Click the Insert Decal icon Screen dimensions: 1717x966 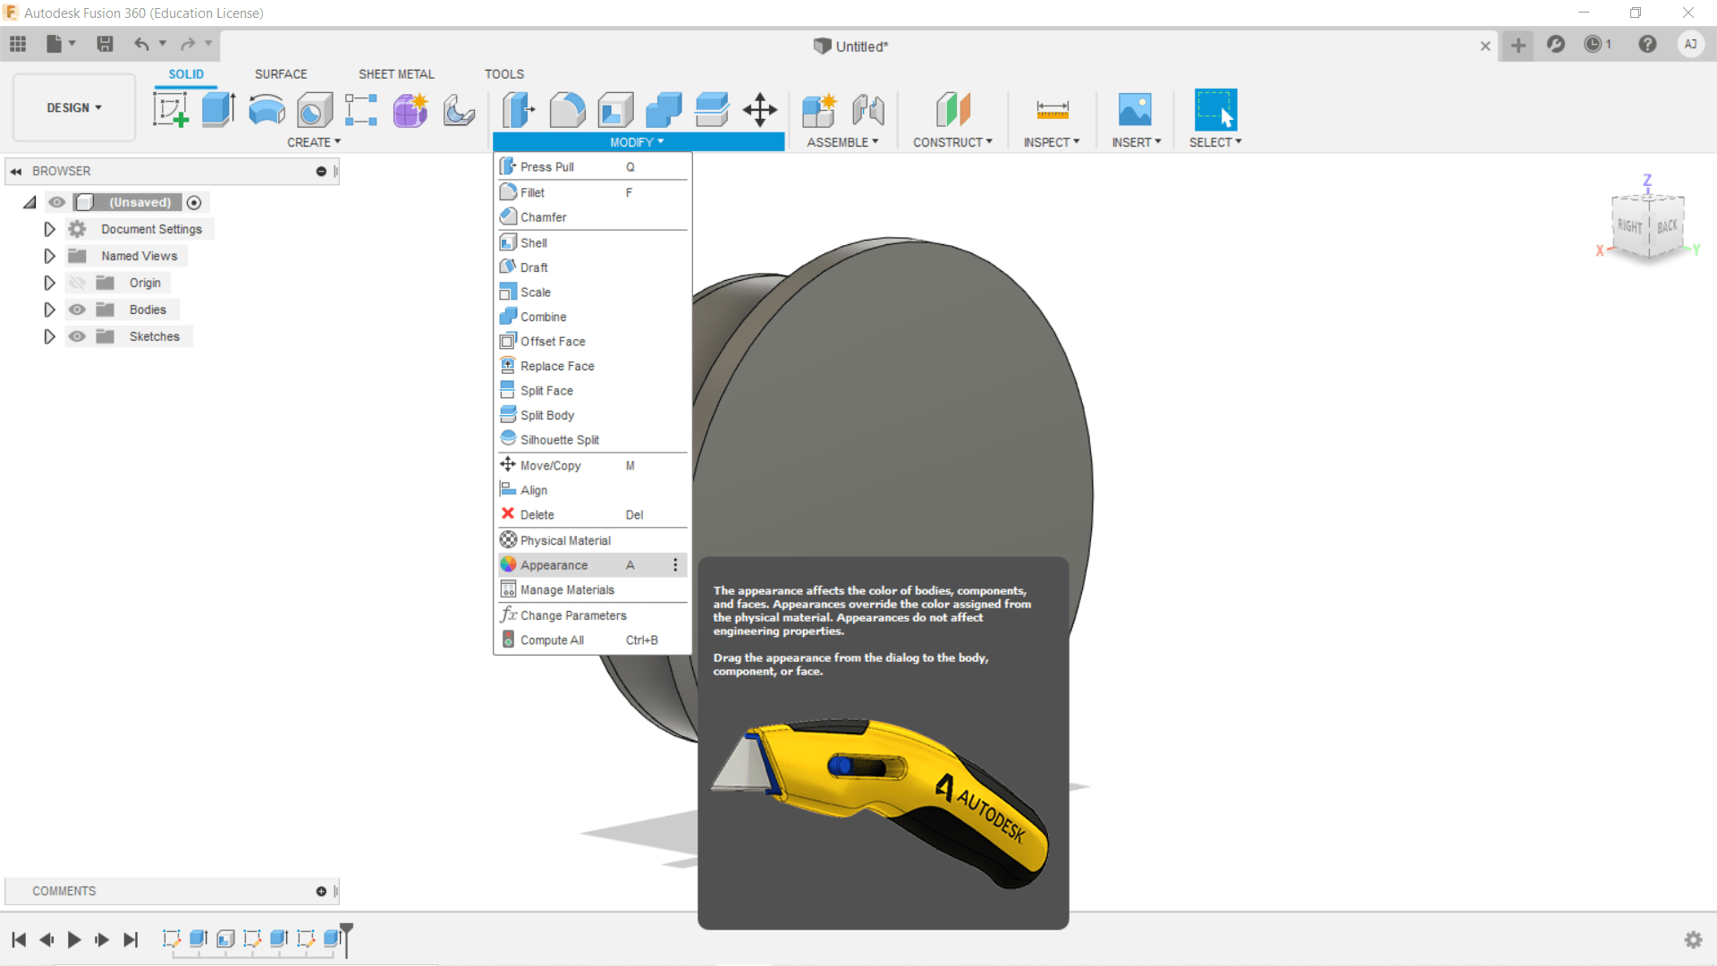(1135, 110)
